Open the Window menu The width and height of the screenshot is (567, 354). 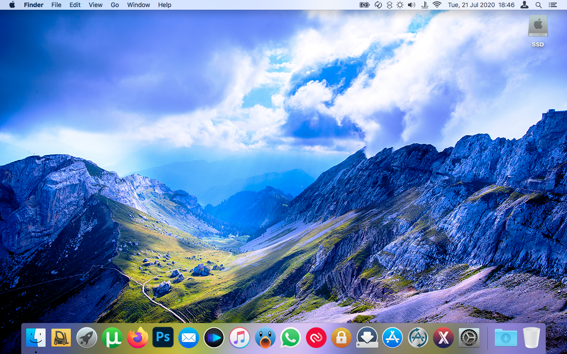139,5
